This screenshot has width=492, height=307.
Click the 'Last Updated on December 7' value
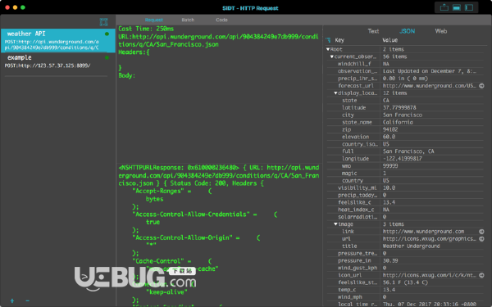430,71
